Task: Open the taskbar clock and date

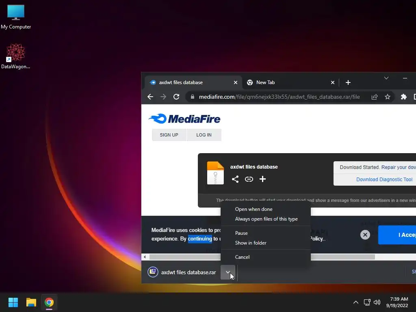Action: tap(397, 302)
